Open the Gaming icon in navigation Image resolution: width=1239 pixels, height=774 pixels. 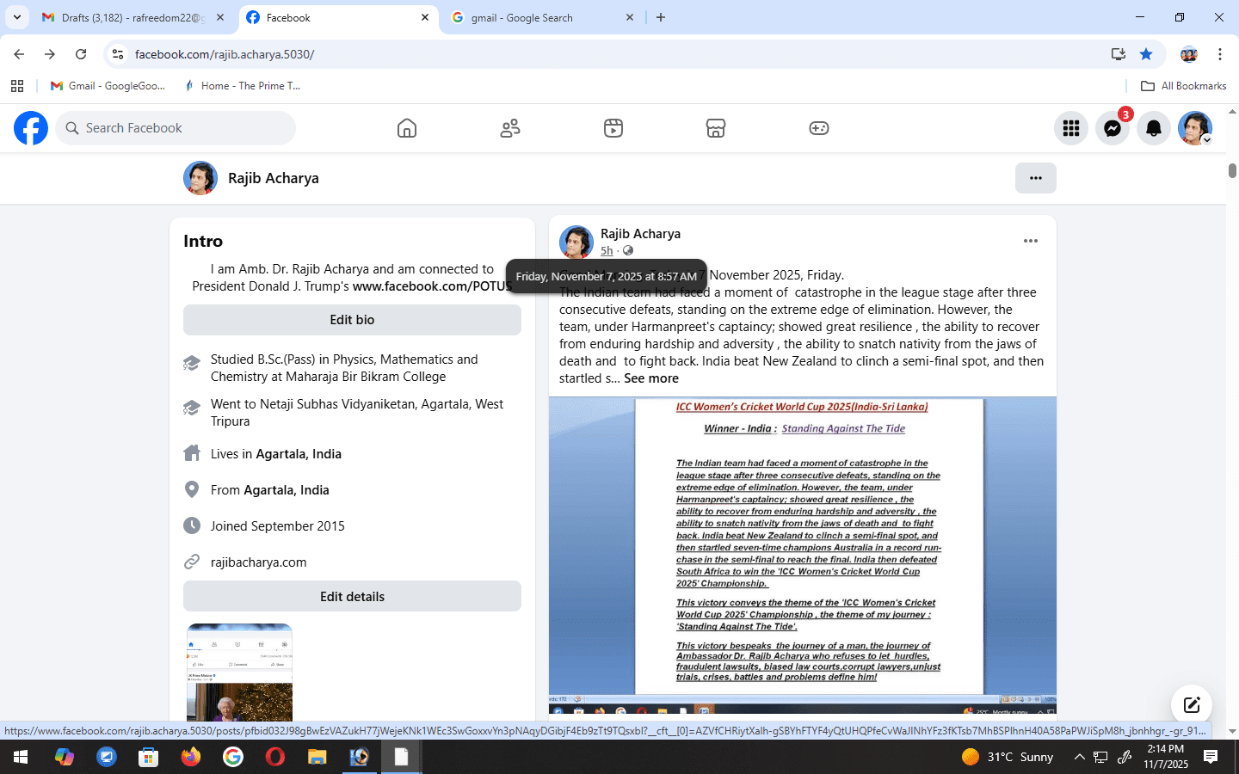click(x=819, y=128)
